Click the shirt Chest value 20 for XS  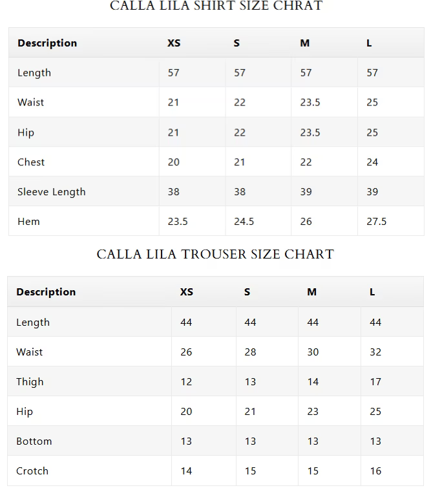point(174,162)
